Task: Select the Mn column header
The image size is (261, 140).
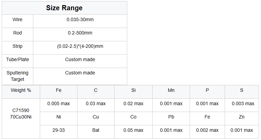Action: click(x=171, y=90)
